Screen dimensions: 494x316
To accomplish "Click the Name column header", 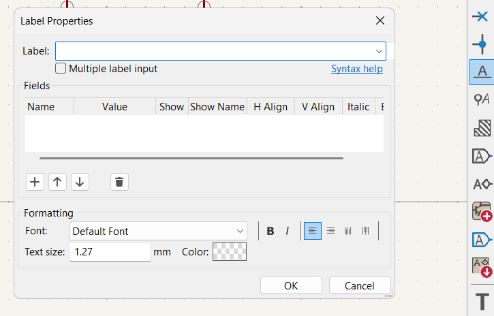I will pyautogui.click(x=50, y=107).
